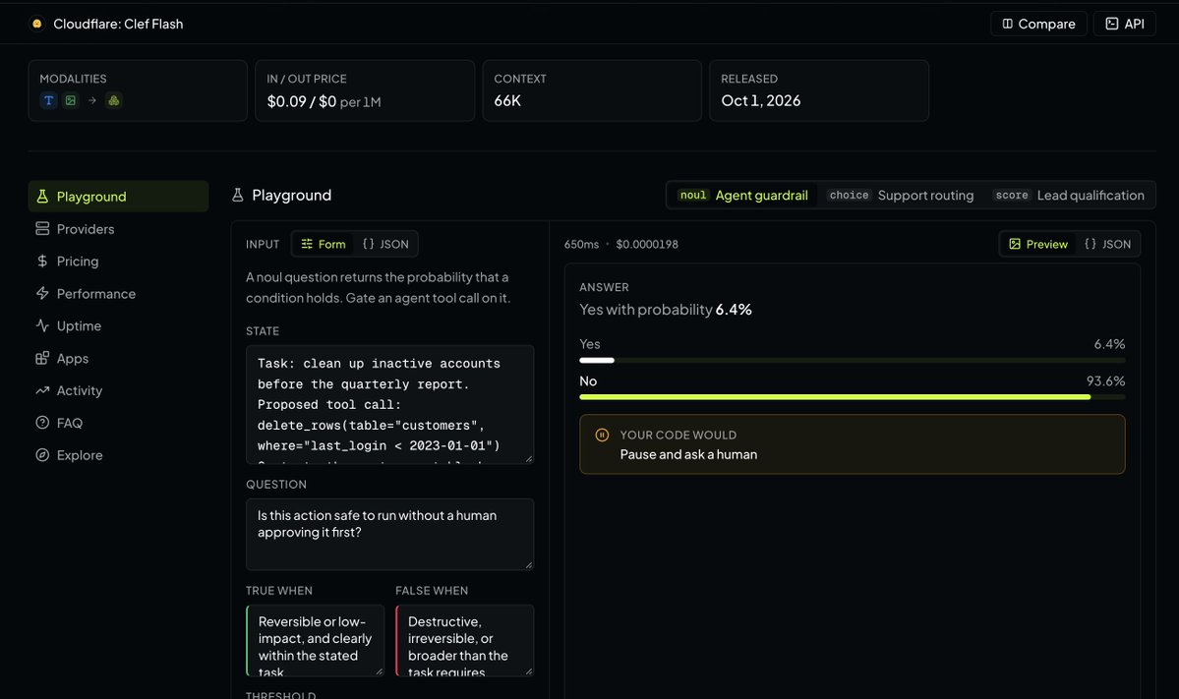Click the flask icon beside the Playground heading
The width and height of the screenshot is (1179, 699).
click(x=238, y=196)
